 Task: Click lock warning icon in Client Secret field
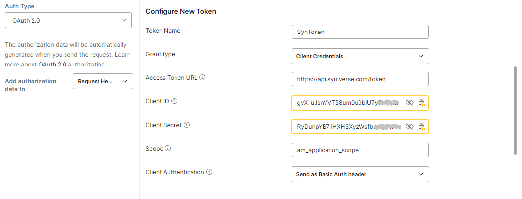[x=422, y=127]
